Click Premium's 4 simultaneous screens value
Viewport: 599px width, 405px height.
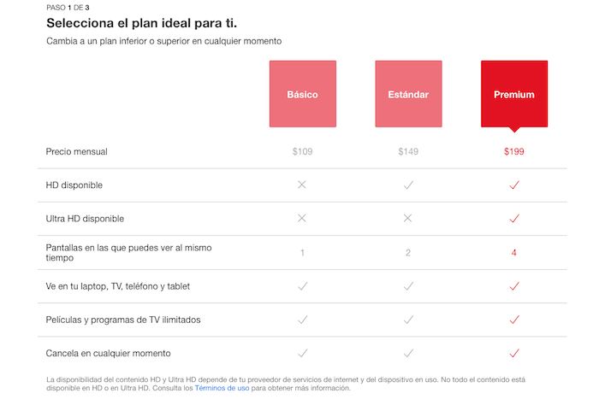[514, 252]
